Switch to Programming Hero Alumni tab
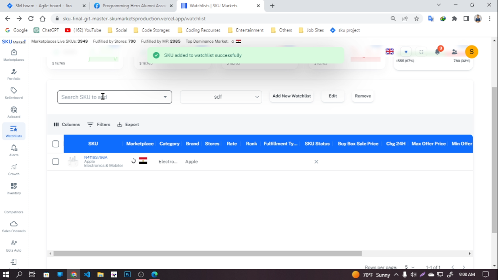 tap(134, 6)
